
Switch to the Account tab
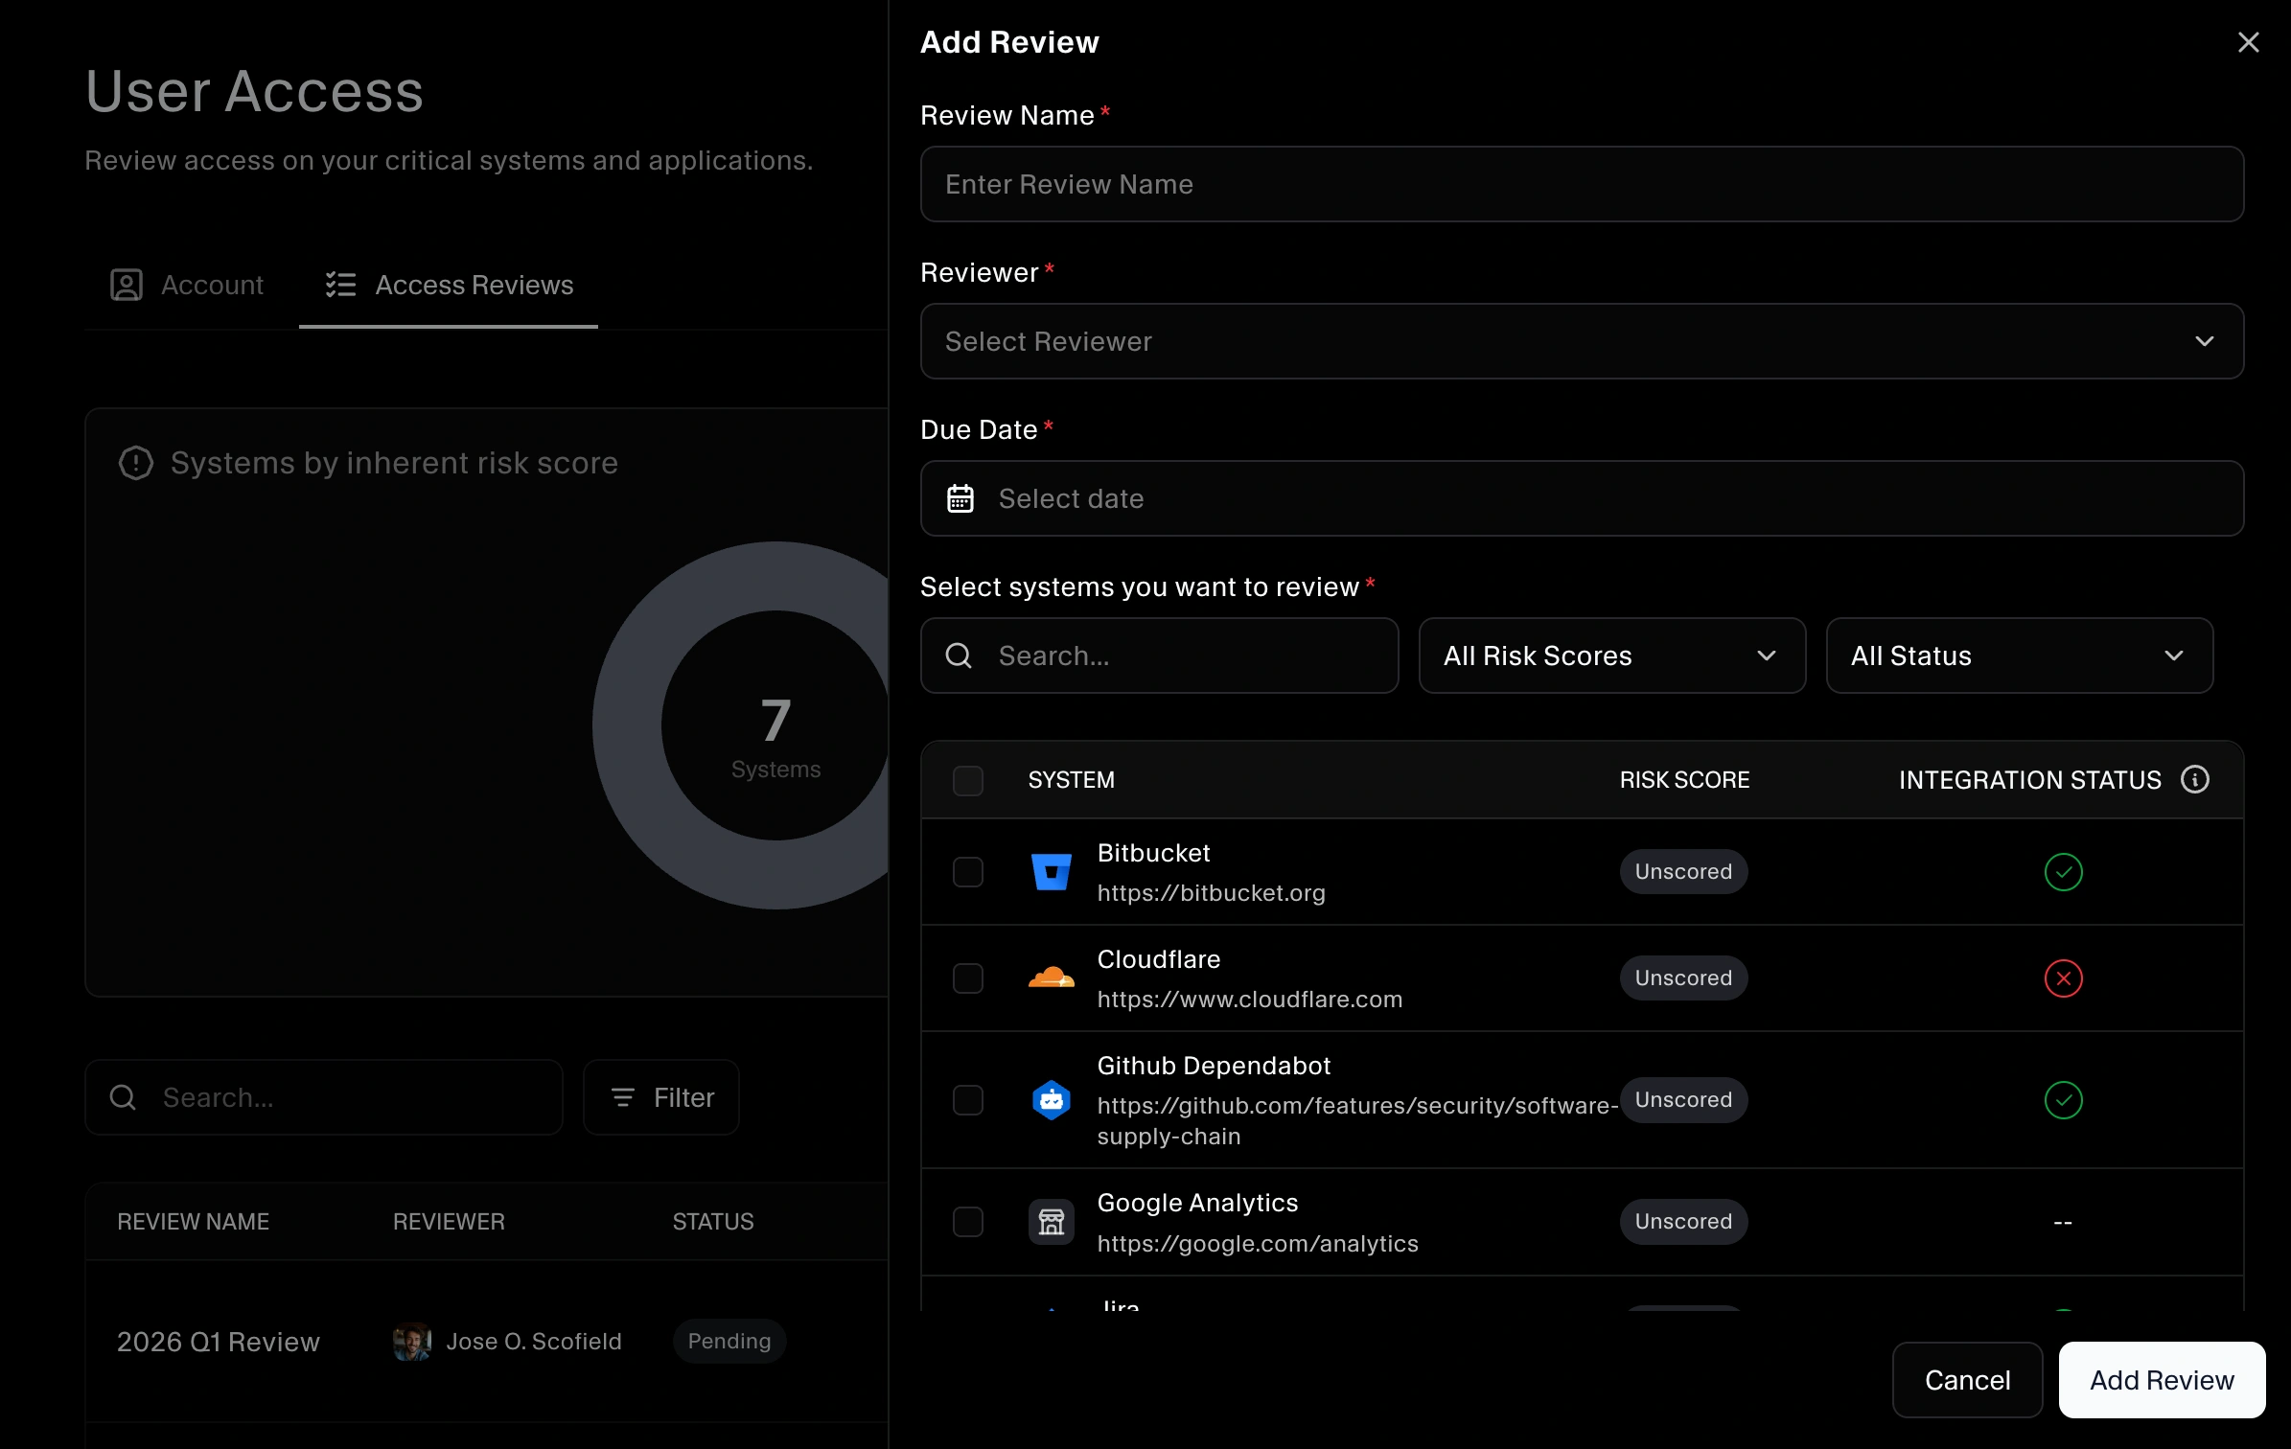click(x=188, y=285)
